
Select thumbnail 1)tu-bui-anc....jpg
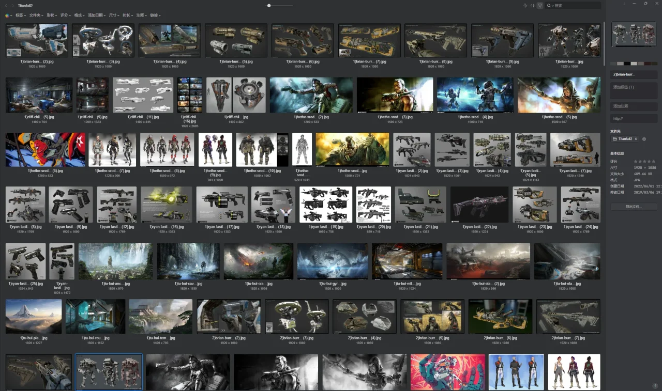tap(116, 261)
